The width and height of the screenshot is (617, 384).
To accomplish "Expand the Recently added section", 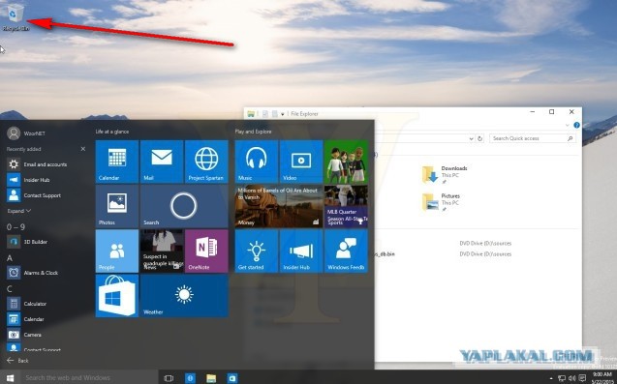I will click(19, 211).
